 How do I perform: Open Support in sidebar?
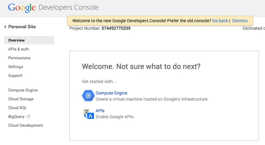click(15, 76)
